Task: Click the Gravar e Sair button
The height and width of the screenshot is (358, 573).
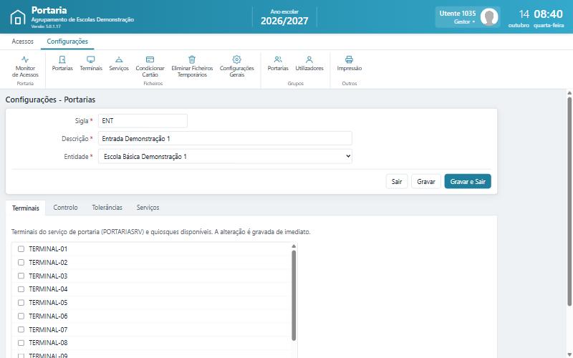Action: point(468,182)
